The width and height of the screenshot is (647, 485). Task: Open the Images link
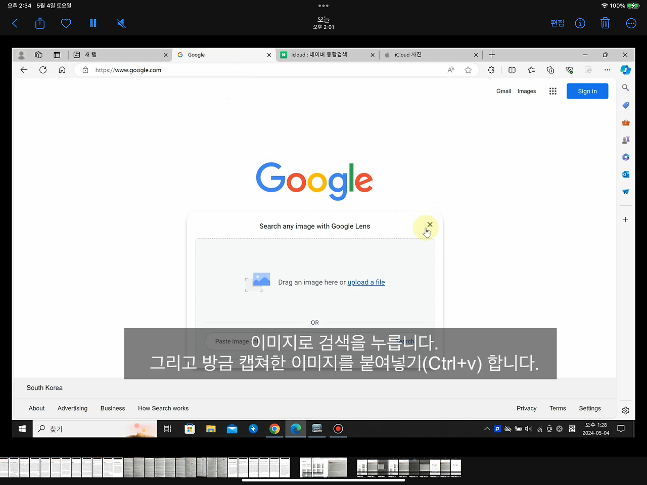527,91
